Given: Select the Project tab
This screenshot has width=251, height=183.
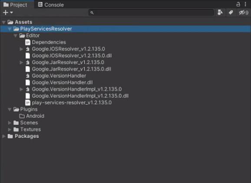Looking at the screenshot, I should pyautogui.click(x=15, y=5).
